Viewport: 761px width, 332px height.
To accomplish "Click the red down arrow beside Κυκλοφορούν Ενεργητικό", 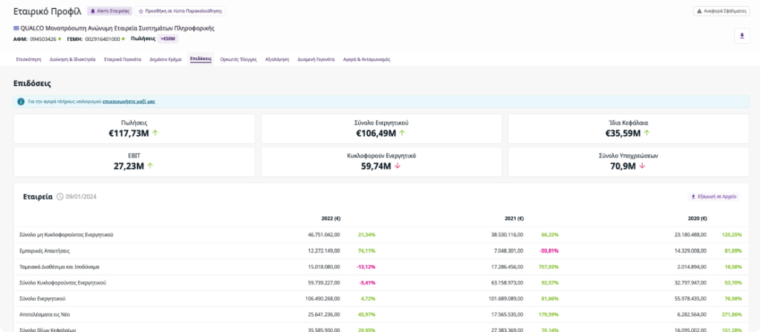I will coord(398,166).
